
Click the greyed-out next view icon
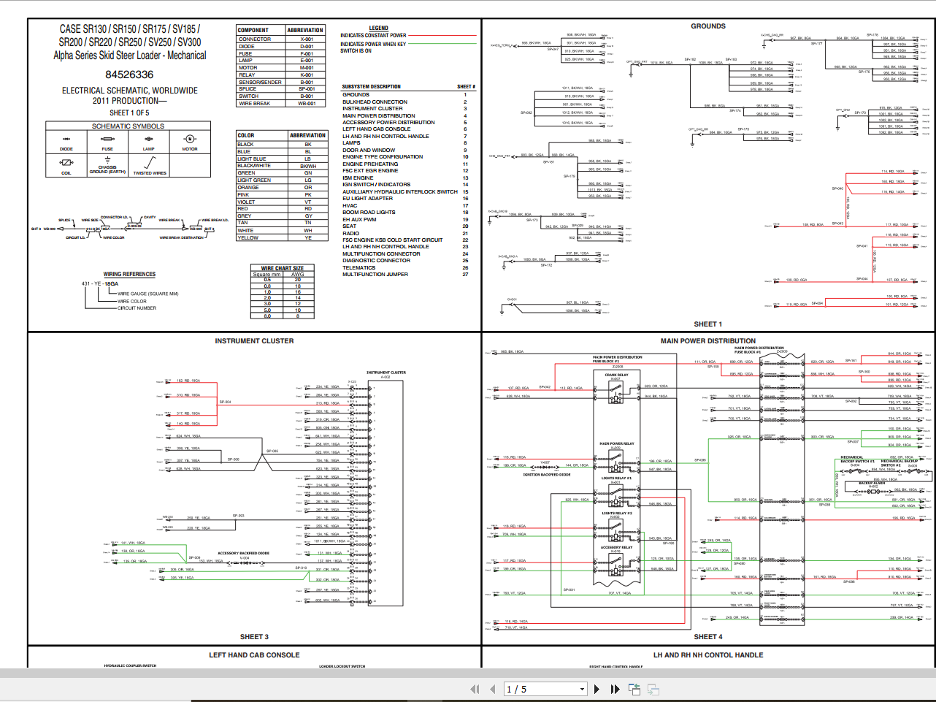(x=653, y=689)
